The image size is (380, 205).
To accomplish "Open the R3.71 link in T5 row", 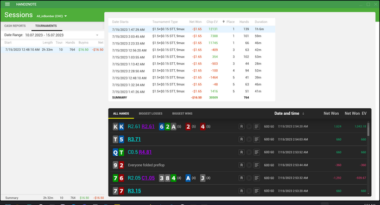I will pos(134,140).
